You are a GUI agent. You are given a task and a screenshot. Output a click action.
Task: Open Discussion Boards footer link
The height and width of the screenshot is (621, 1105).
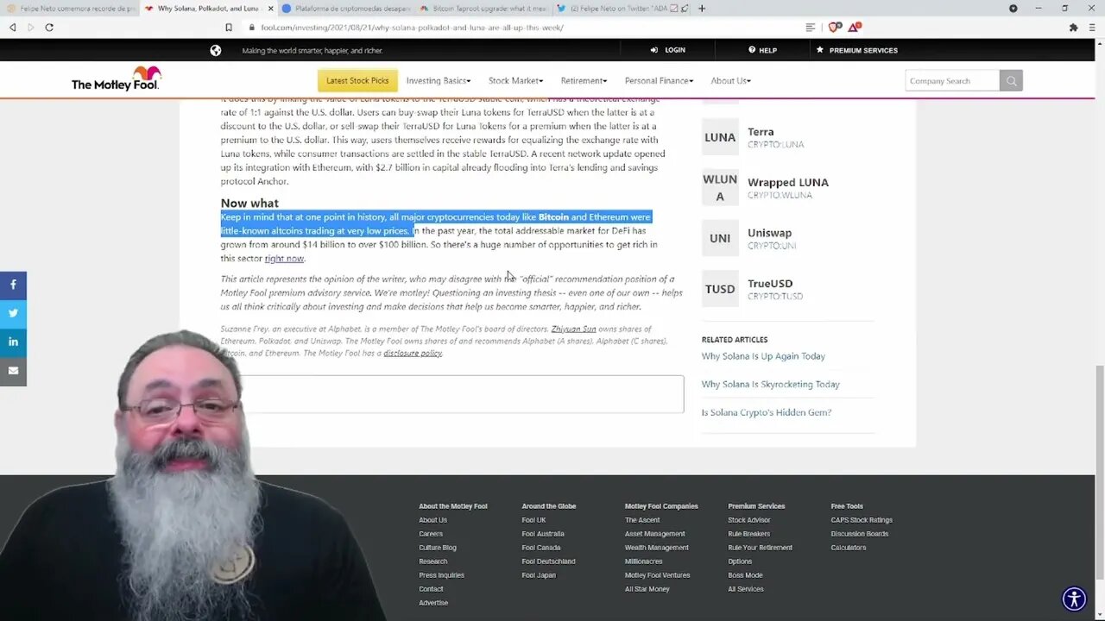[x=860, y=534]
